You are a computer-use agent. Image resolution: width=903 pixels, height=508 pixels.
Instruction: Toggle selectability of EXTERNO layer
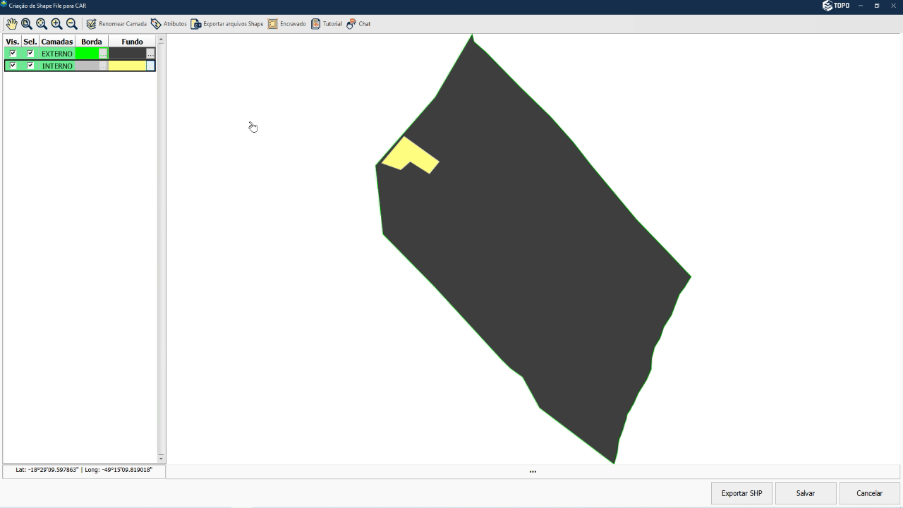click(30, 54)
